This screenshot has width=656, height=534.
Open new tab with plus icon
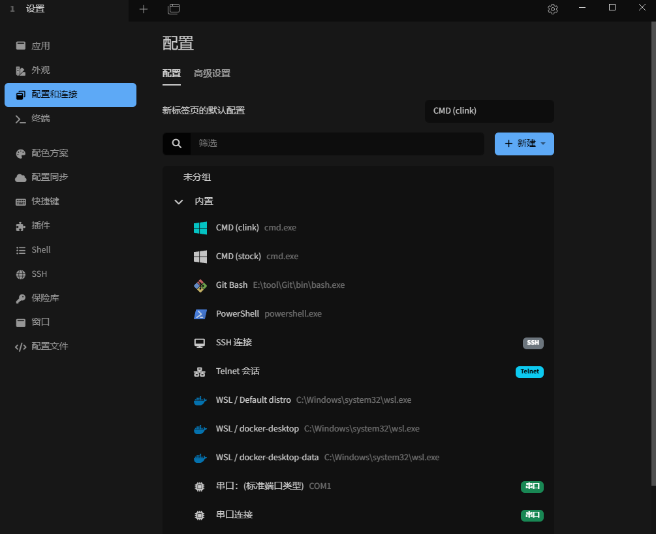tap(144, 9)
